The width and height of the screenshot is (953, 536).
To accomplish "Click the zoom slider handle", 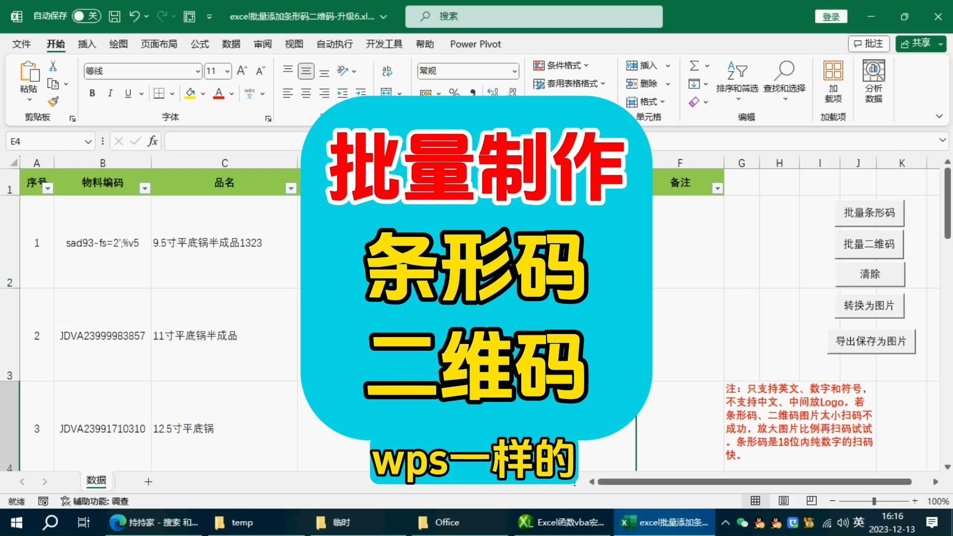I will pyautogui.click(x=874, y=501).
